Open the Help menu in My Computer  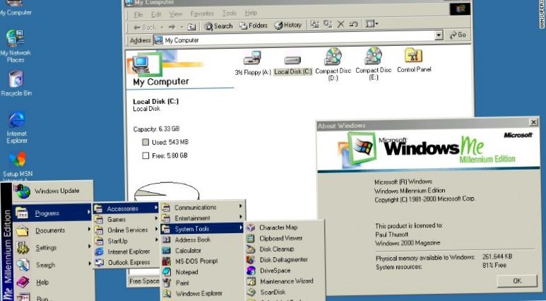point(251,13)
